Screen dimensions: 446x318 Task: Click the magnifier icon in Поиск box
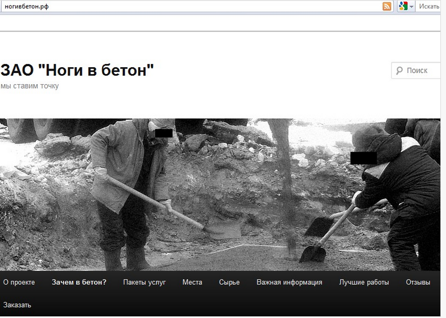pyautogui.click(x=399, y=71)
